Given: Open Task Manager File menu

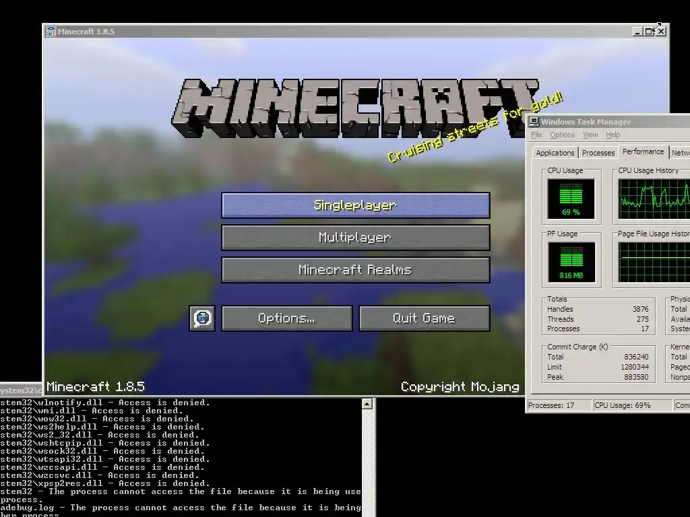Looking at the screenshot, I should (x=536, y=135).
